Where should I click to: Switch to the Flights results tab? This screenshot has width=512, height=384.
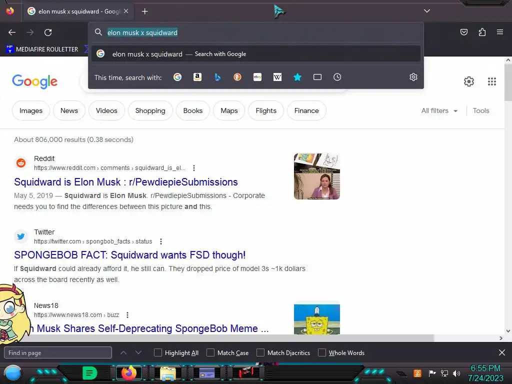click(266, 110)
